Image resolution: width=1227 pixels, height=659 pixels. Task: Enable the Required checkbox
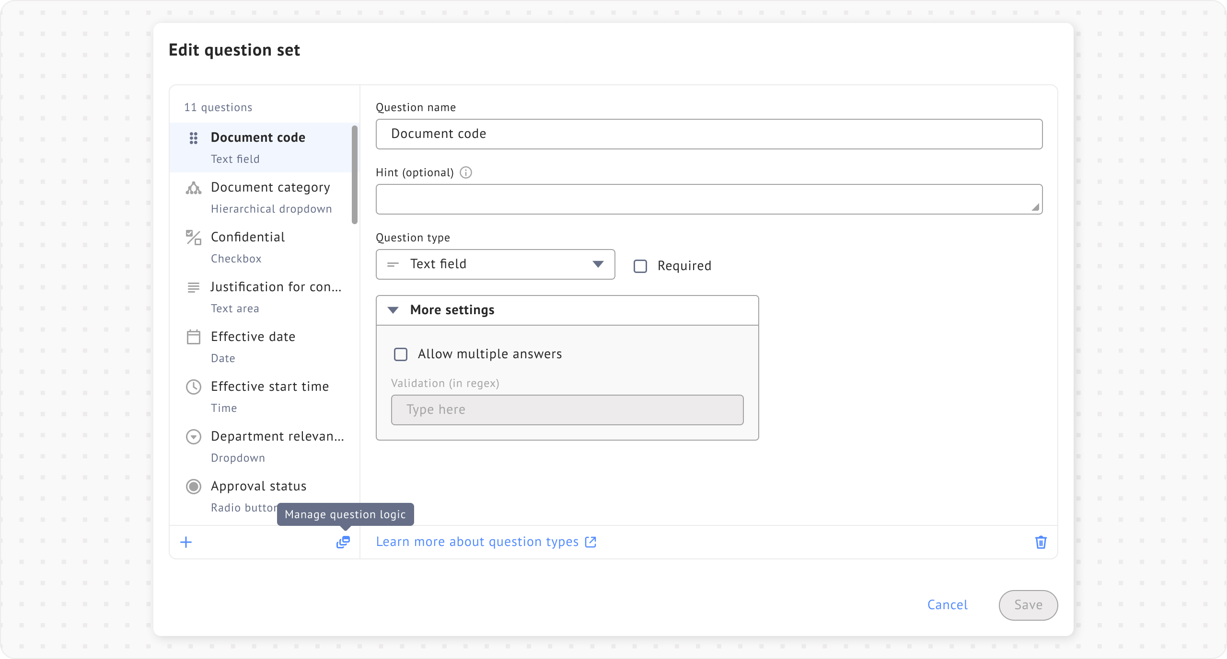tap(640, 266)
